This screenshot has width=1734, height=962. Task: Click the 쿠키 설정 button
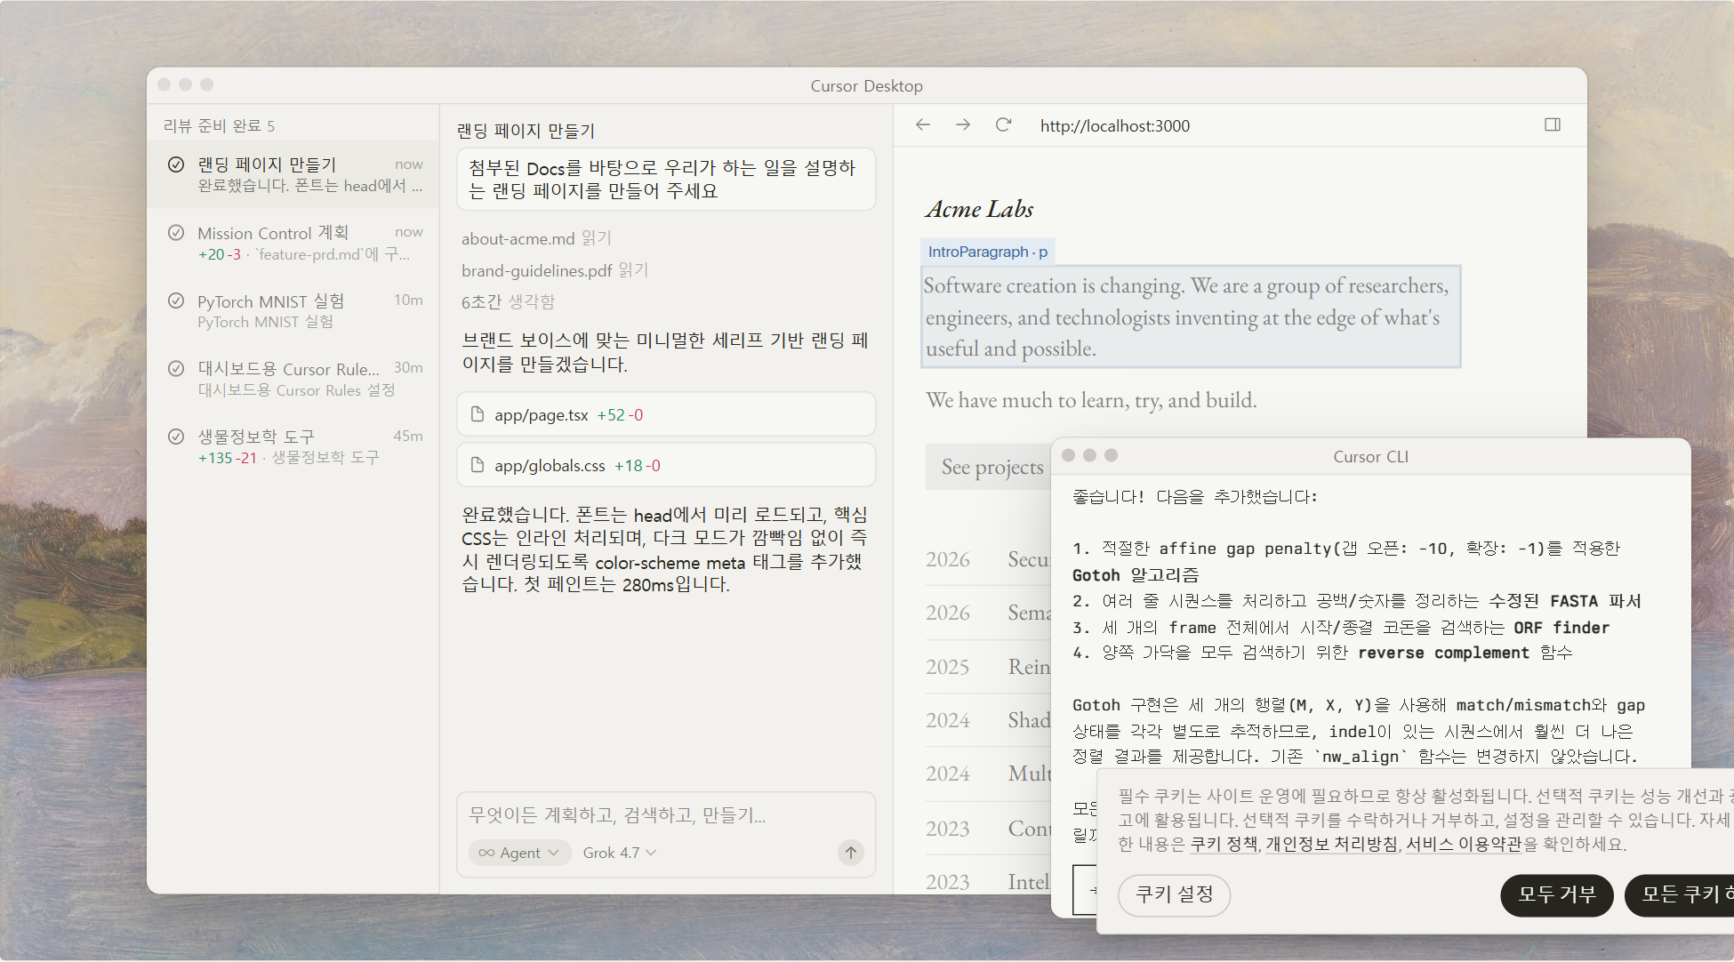coord(1174,894)
